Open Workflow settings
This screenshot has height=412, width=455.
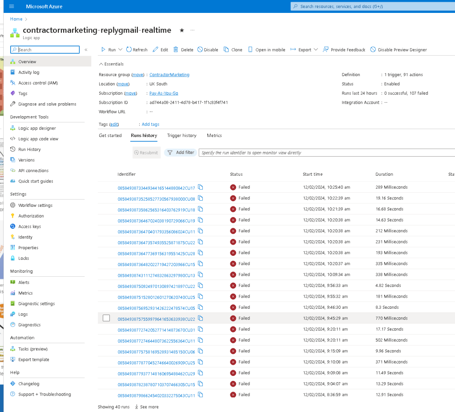point(36,205)
